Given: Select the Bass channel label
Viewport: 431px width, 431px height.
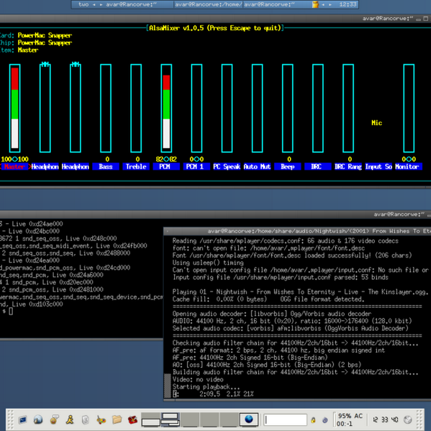Looking at the screenshot, I should (106, 167).
